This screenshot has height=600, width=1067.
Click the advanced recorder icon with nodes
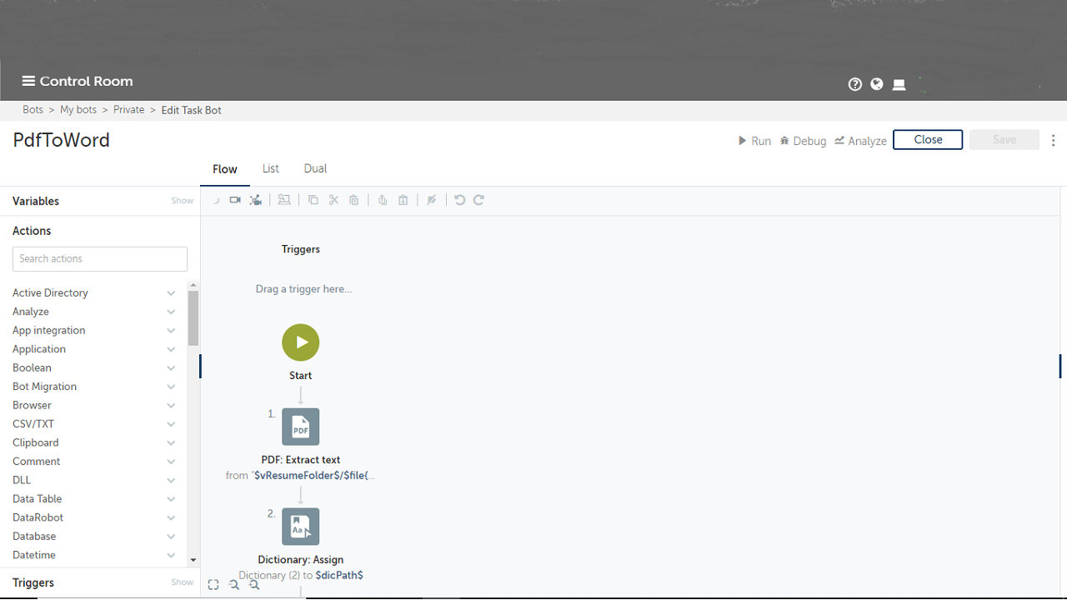pos(256,200)
